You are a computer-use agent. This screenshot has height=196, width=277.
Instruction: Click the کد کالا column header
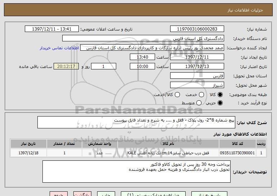237,144
